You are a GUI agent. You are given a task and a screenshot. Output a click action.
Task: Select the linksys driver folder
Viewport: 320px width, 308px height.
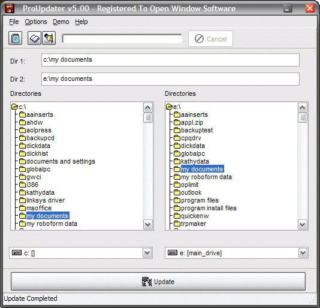pos(42,200)
